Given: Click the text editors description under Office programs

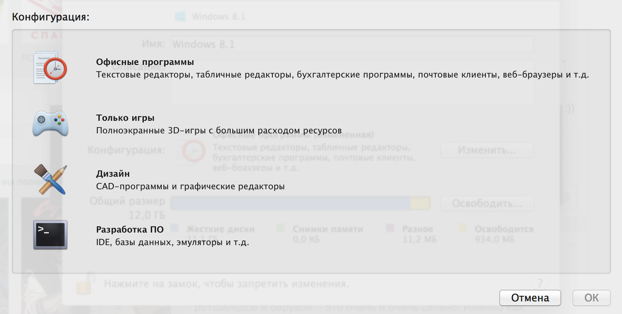Looking at the screenshot, I should point(342,75).
